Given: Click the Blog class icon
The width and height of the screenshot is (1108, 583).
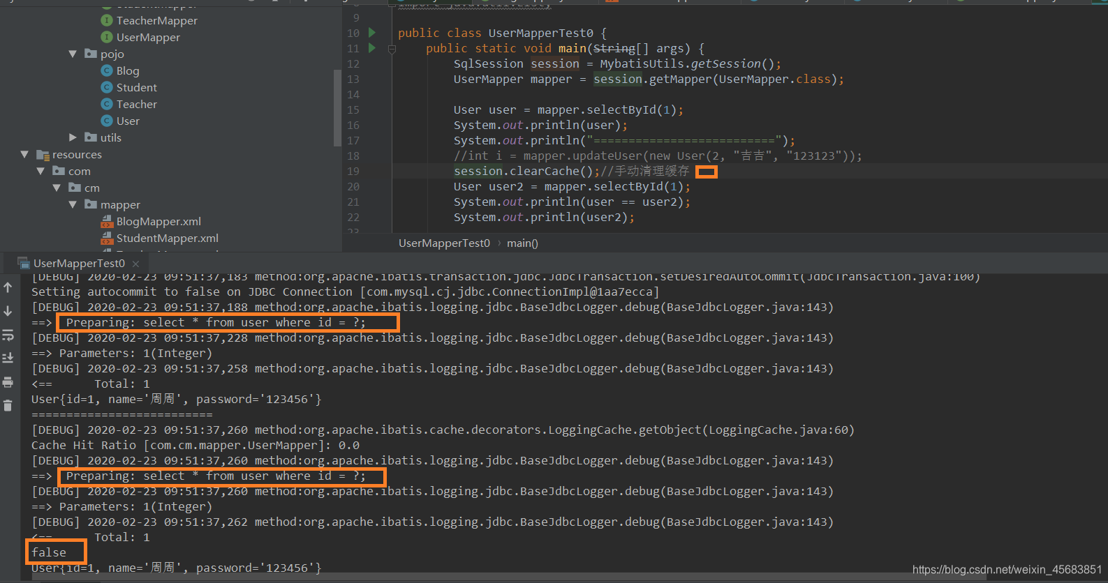Looking at the screenshot, I should tap(107, 70).
